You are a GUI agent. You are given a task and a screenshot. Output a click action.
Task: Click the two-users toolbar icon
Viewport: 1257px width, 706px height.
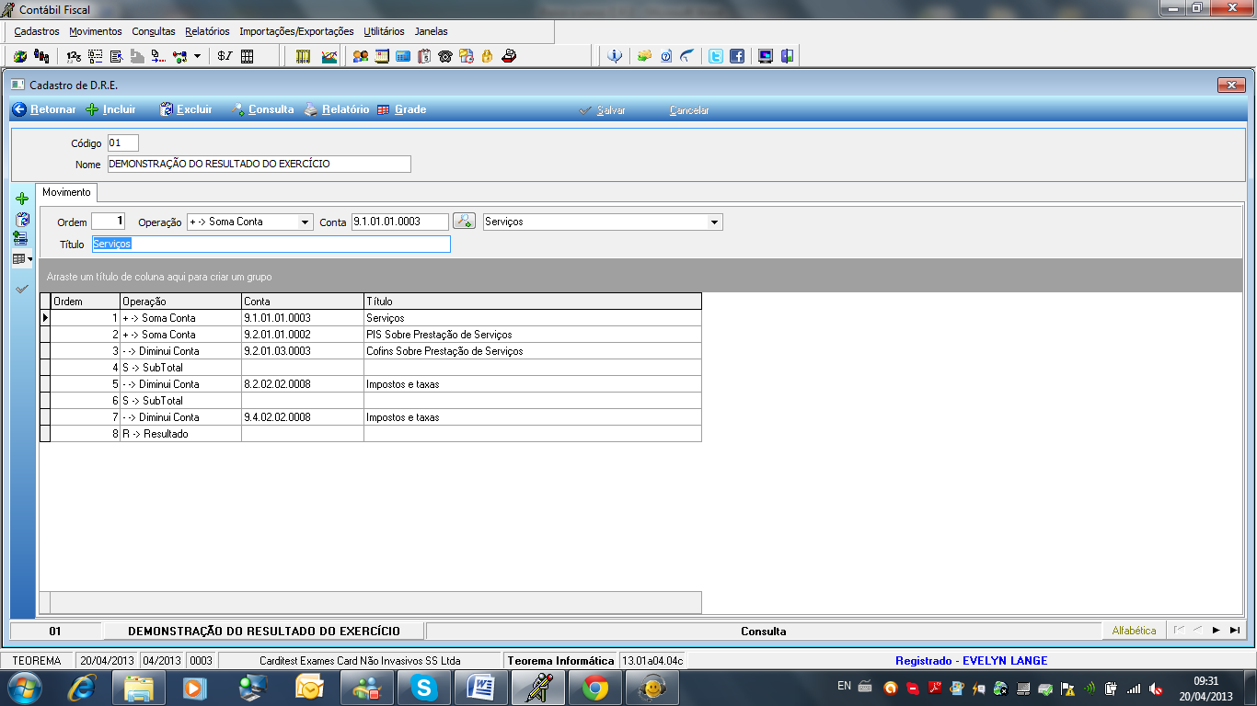[x=361, y=56]
